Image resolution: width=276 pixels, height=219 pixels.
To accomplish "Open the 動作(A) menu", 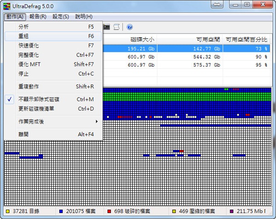I will pyautogui.click(x=15, y=17).
